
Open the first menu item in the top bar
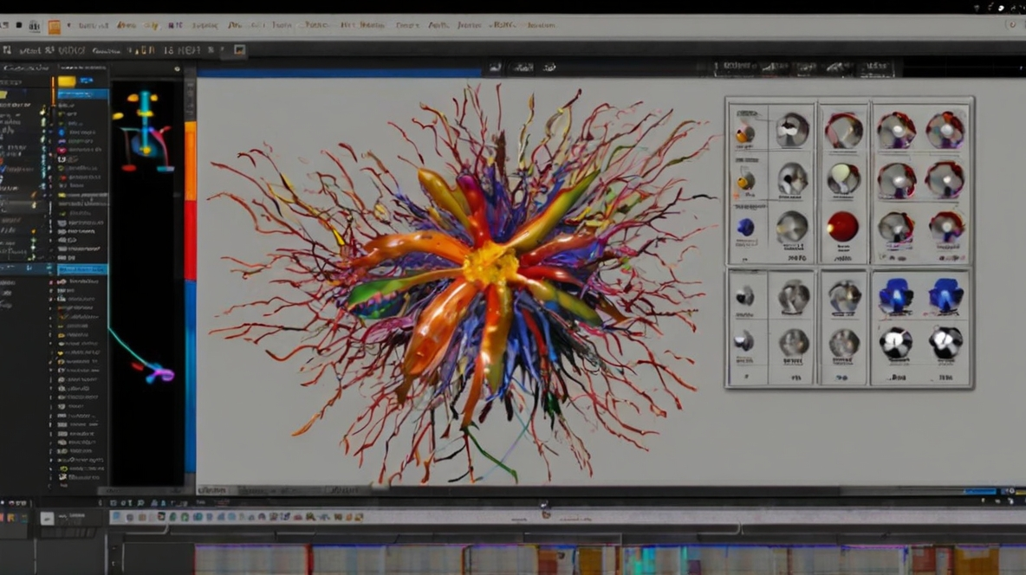[x=93, y=25]
